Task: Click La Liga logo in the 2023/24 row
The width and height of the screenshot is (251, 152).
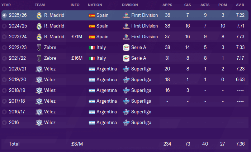Action: click(126, 37)
